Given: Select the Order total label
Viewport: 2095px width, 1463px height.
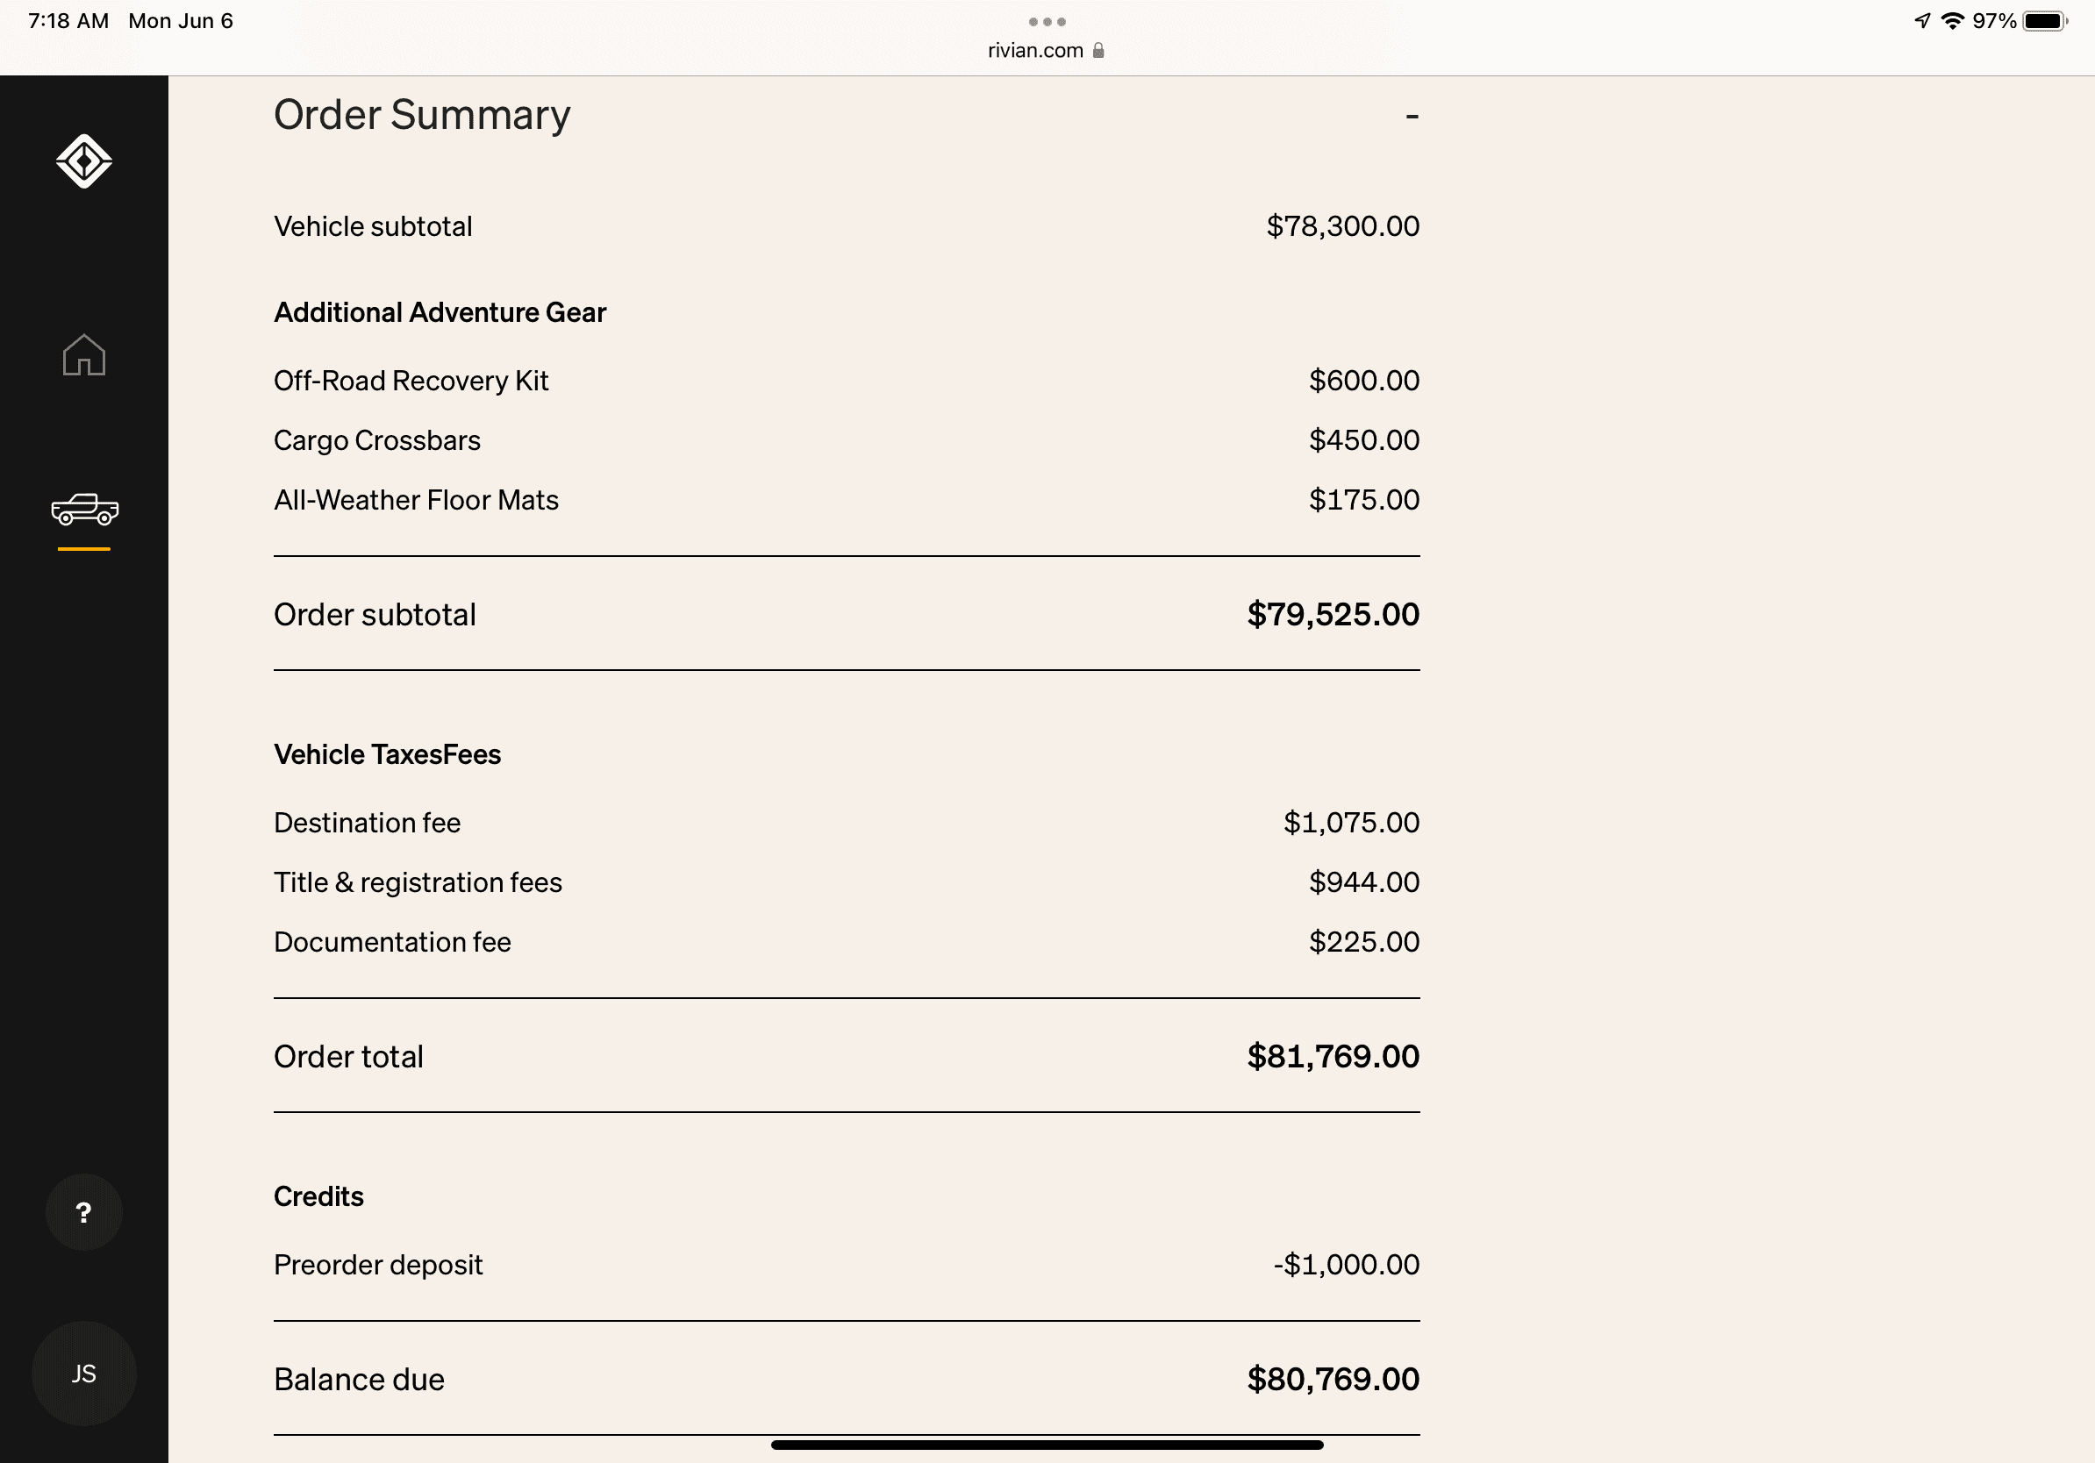Looking at the screenshot, I should pyautogui.click(x=348, y=1056).
